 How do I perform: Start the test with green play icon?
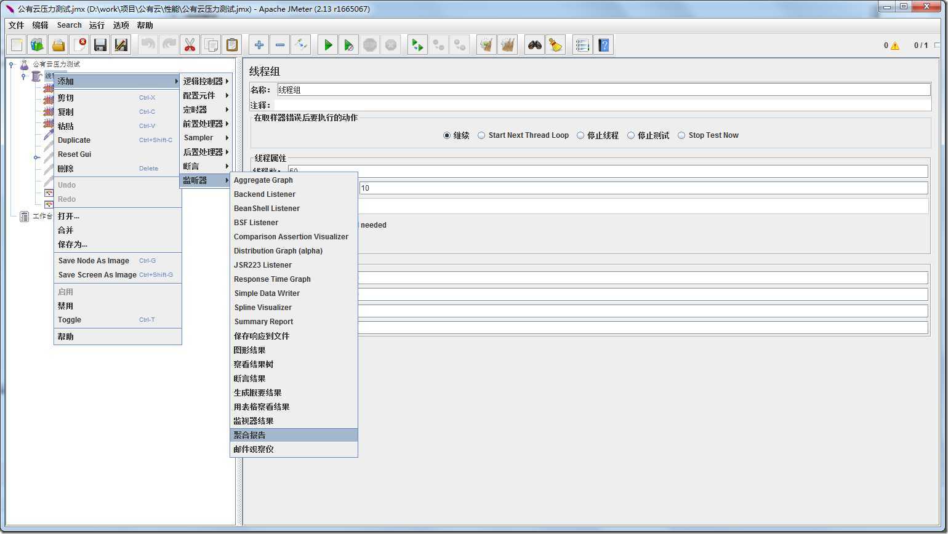pyautogui.click(x=328, y=45)
